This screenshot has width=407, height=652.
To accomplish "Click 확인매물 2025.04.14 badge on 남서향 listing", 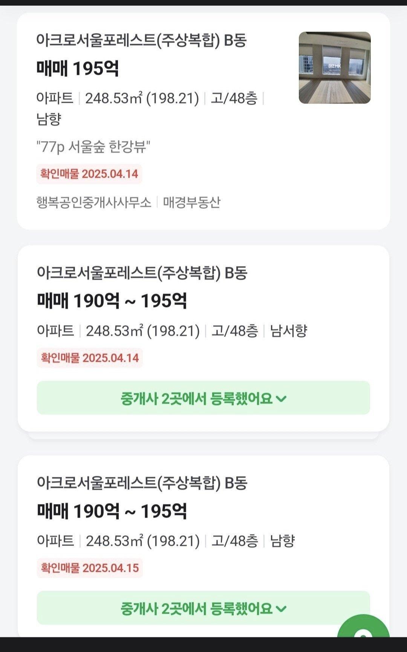I will click(x=90, y=358).
